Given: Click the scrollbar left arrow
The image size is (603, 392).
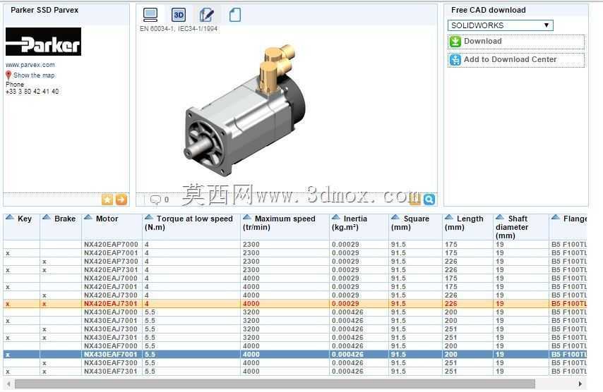Looking at the screenshot, I should pos(8,384).
